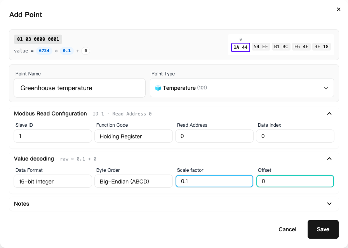Image resolution: width=348 pixels, height=248 pixels.
Task: Close the Add Point dialog
Action: tap(338, 9)
